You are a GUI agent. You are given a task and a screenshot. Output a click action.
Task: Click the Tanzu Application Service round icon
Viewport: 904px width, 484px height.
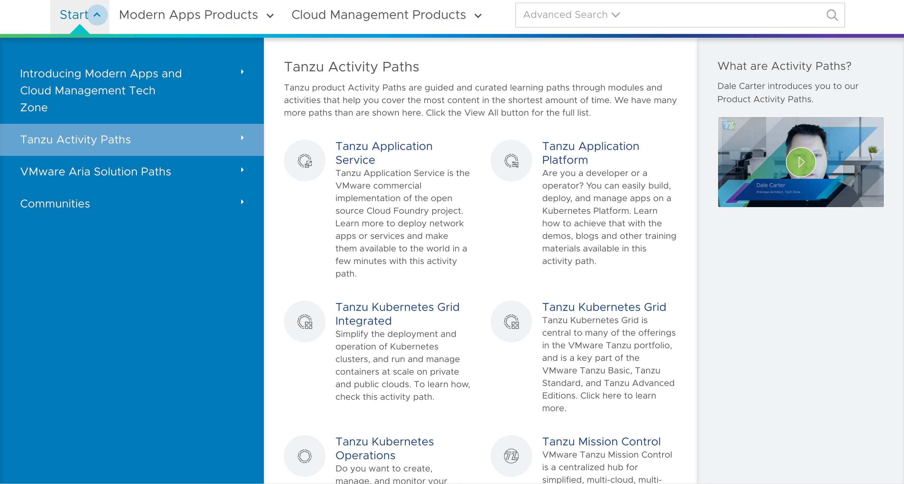coord(305,161)
